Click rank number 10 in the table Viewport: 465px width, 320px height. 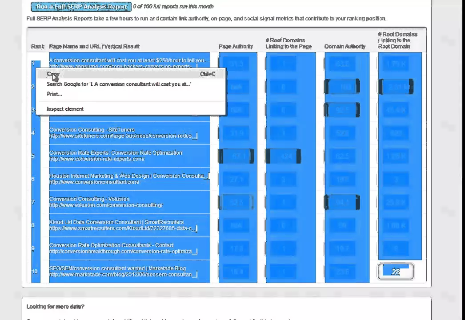point(34,272)
